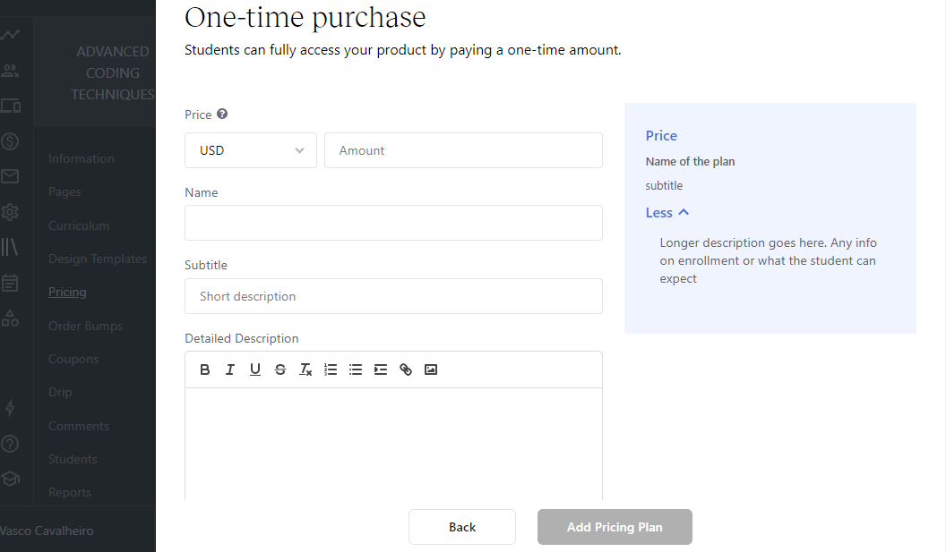Click the Add Pricing Plan button

615,527
